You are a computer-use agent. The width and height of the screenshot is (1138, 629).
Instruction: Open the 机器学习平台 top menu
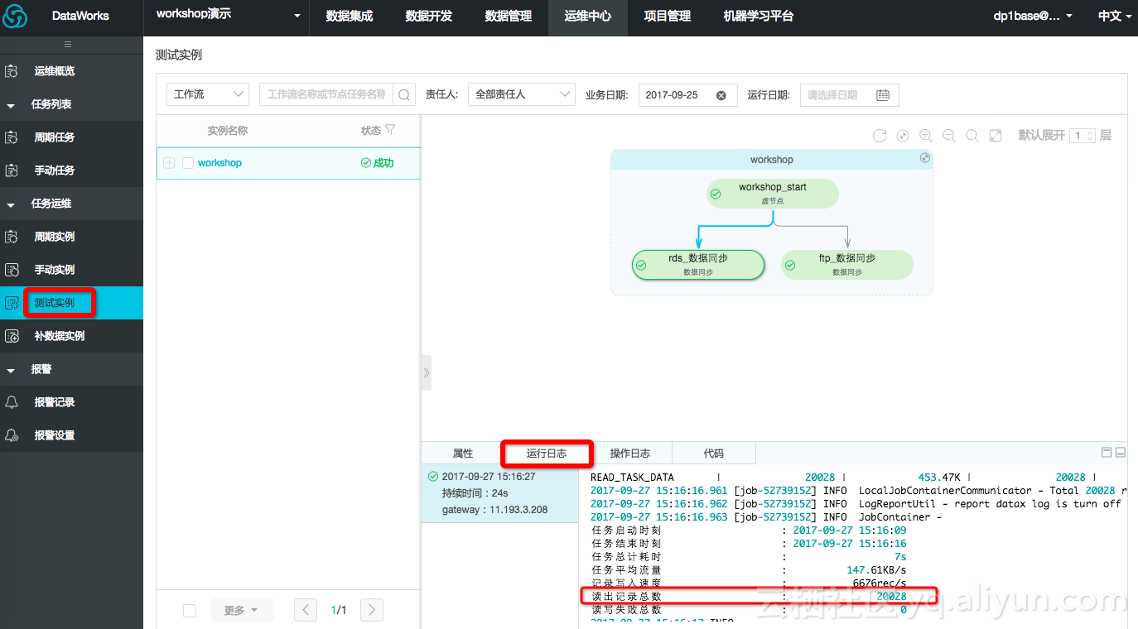(759, 16)
